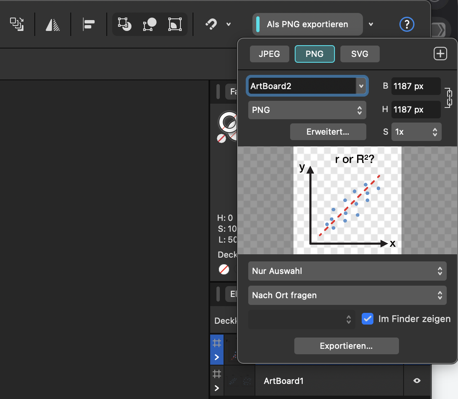
Task: Click the middle selection-box-with-circle toolbar icon
Action: (x=149, y=24)
